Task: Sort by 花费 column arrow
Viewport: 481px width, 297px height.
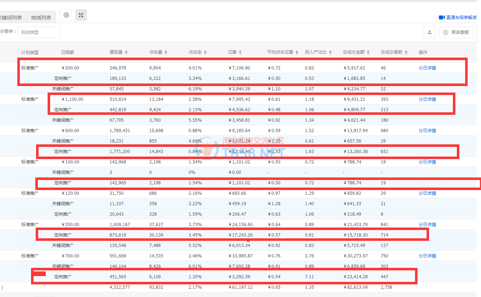Action: pyautogui.click(x=240, y=53)
